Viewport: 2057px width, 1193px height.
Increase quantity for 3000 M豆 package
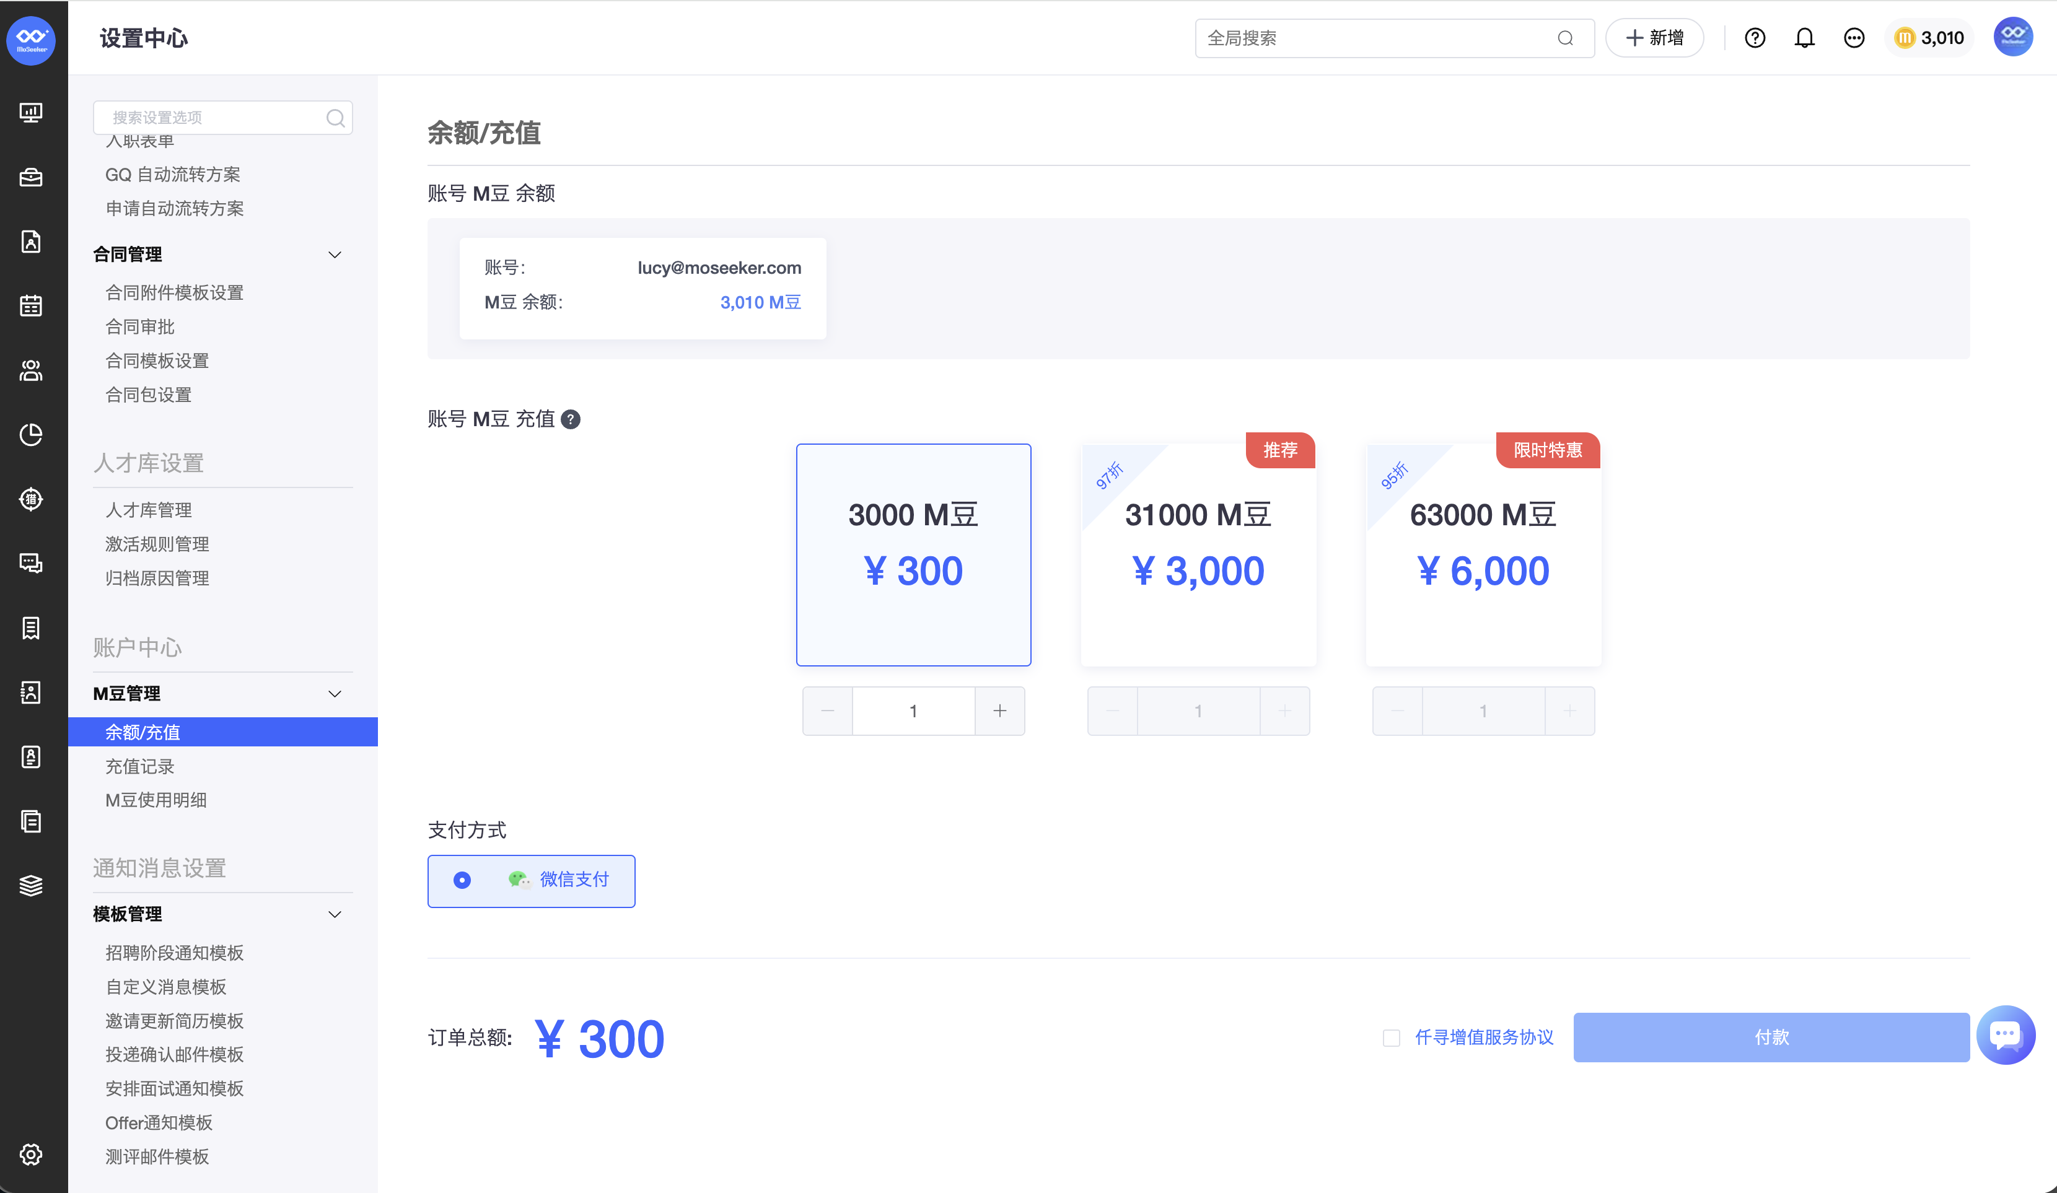[x=999, y=710]
